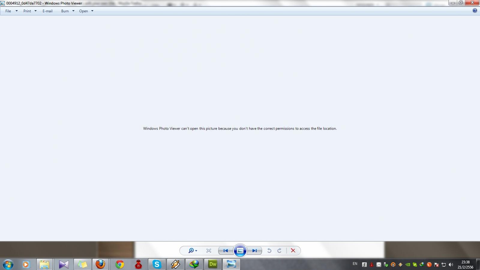Image resolution: width=480 pixels, height=270 pixels.
Task: Click Windows Photo Viewer taskbar button
Action: [231, 264]
